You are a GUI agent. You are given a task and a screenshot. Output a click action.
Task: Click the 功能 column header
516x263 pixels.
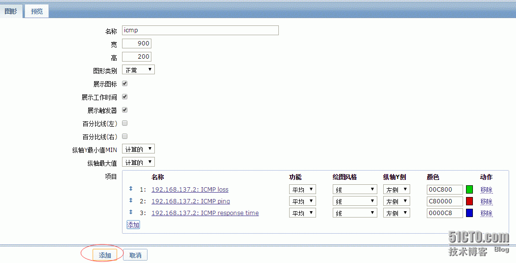click(x=295, y=177)
